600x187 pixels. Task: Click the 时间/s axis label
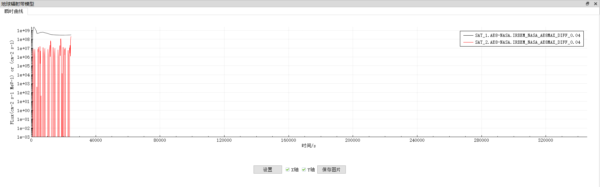tap(309, 146)
